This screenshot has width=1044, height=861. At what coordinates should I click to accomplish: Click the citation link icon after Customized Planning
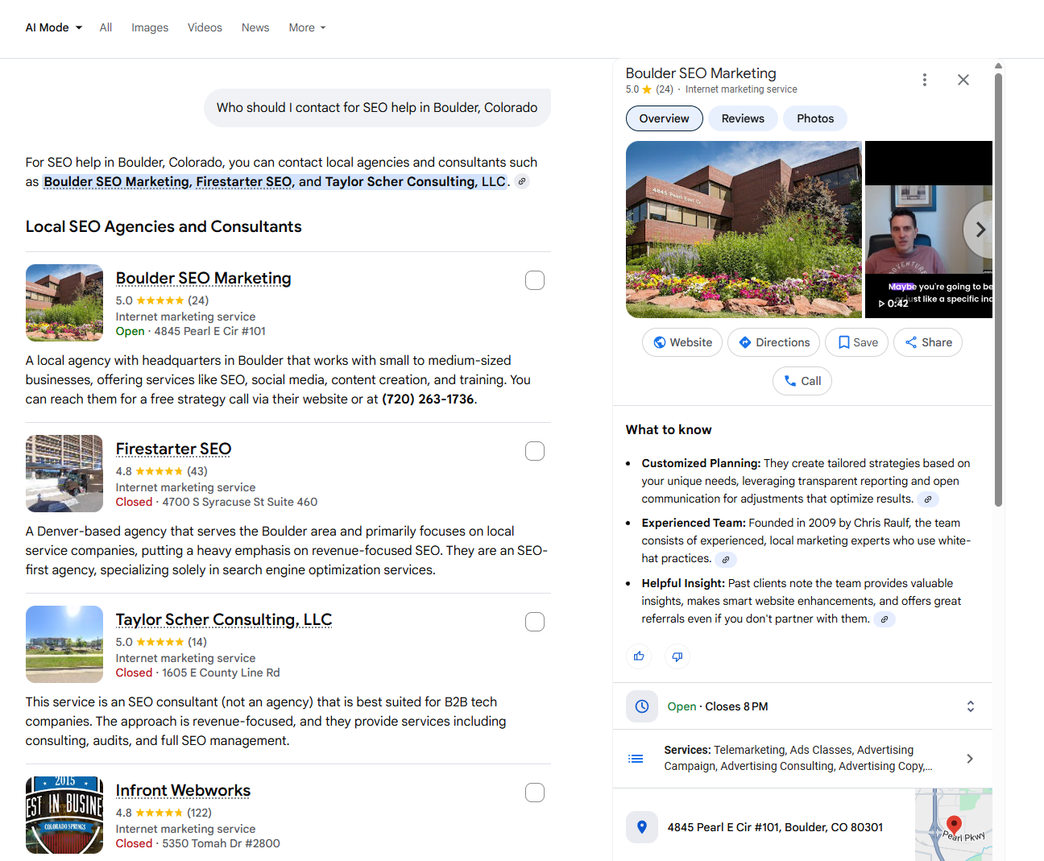(928, 499)
